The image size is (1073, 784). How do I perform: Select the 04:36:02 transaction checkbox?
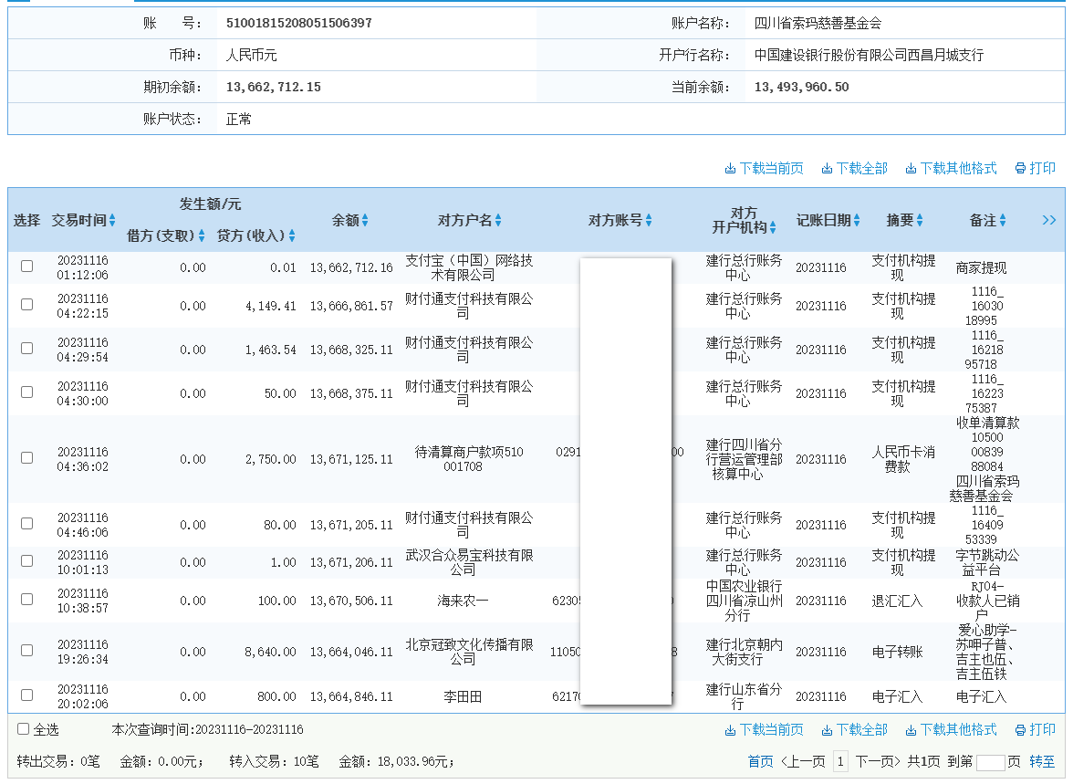pos(26,458)
